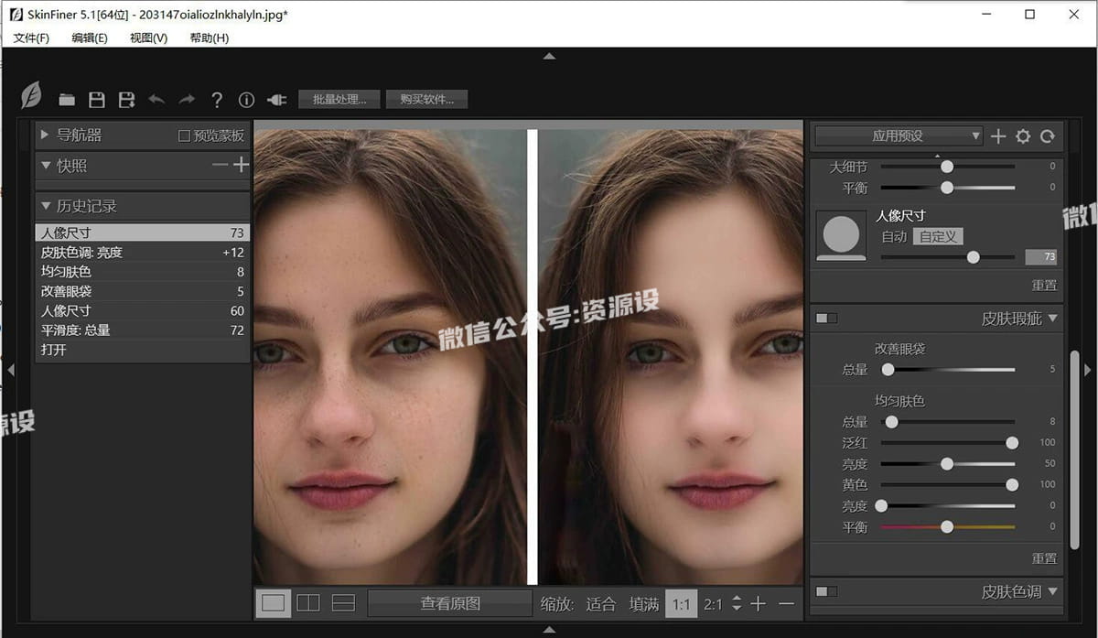Click the plug-in connector icon
This screenshot has height=638, width=1098.
pos(276,100)
